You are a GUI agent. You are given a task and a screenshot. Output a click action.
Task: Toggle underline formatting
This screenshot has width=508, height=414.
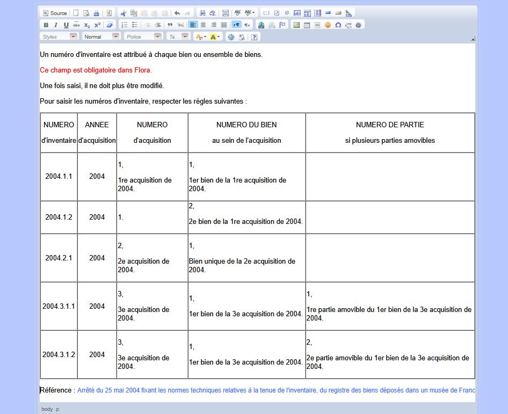[66, 25]
